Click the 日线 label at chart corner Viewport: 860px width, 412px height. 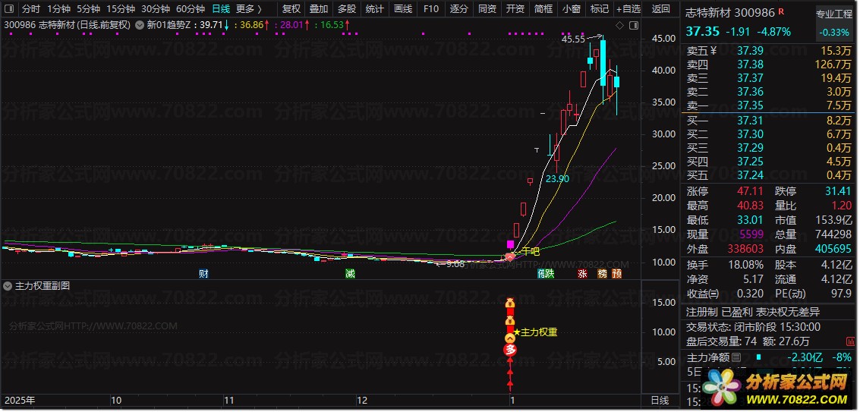pos(660,401)
